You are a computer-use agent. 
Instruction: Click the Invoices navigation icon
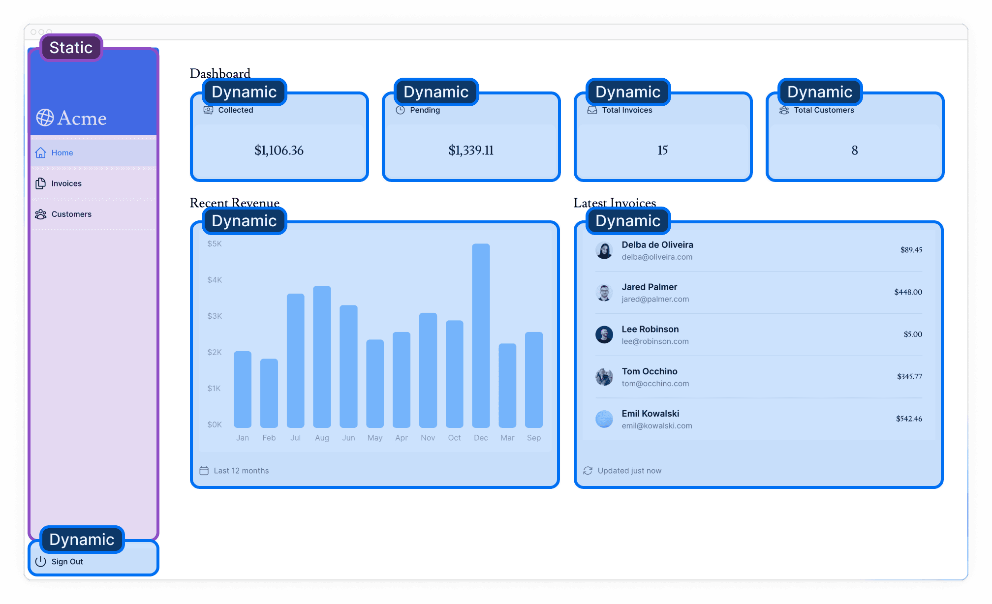[x=40, y=182]
